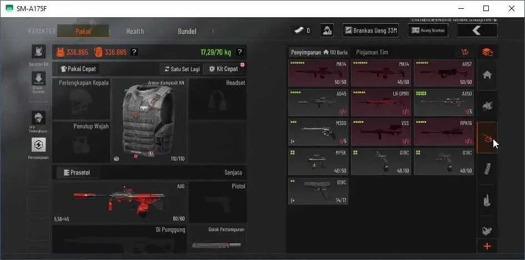Select the empty Perlengkapan Kepala slot
The height and width of the screenshot is (260, 525).
click(81, 99)
